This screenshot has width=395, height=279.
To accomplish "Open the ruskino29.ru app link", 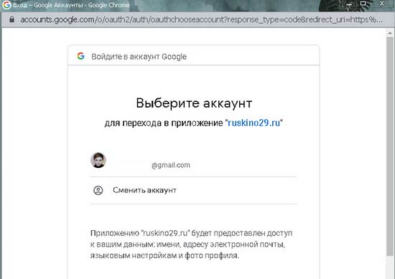I will point(254,123).
